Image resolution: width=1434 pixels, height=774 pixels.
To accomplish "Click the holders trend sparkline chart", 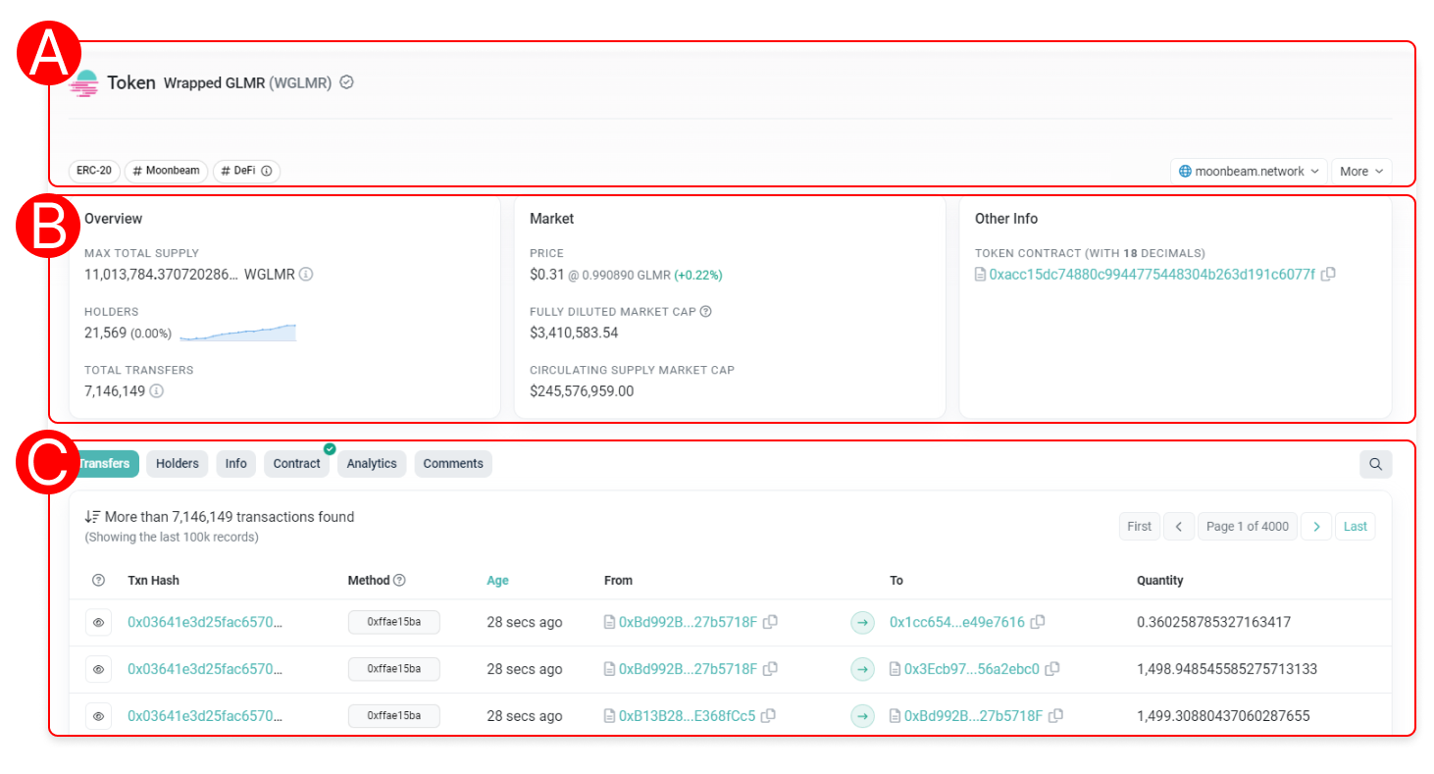I will [x=238, y=333].
